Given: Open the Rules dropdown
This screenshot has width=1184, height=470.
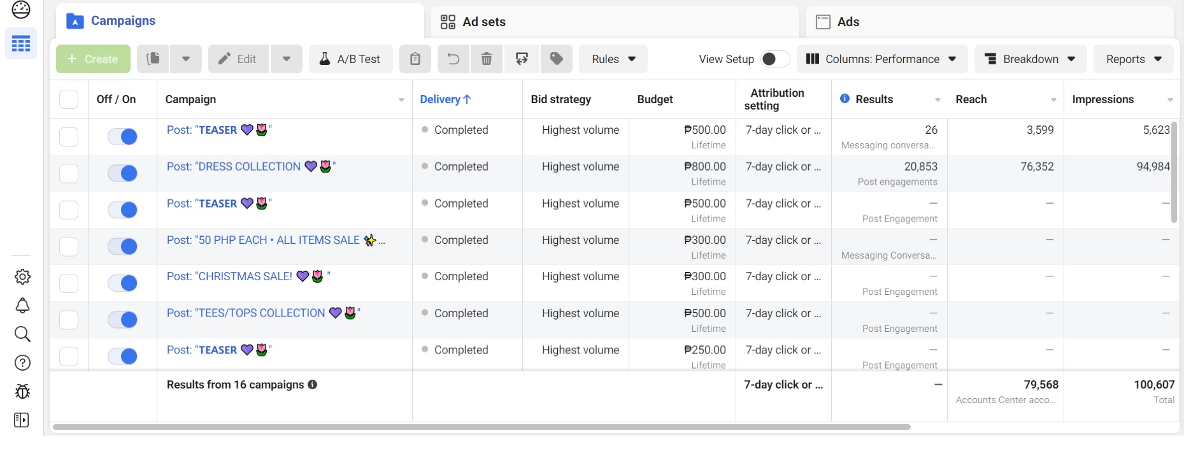Looking at the screenshot, I should pos(613,59).
